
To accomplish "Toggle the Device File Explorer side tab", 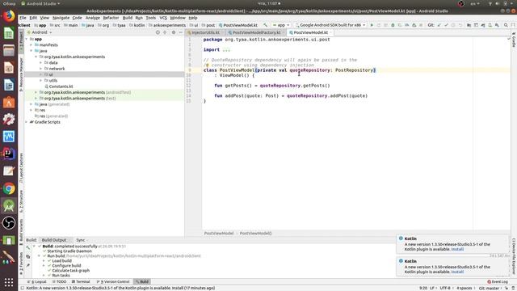I will pos(514,256).
